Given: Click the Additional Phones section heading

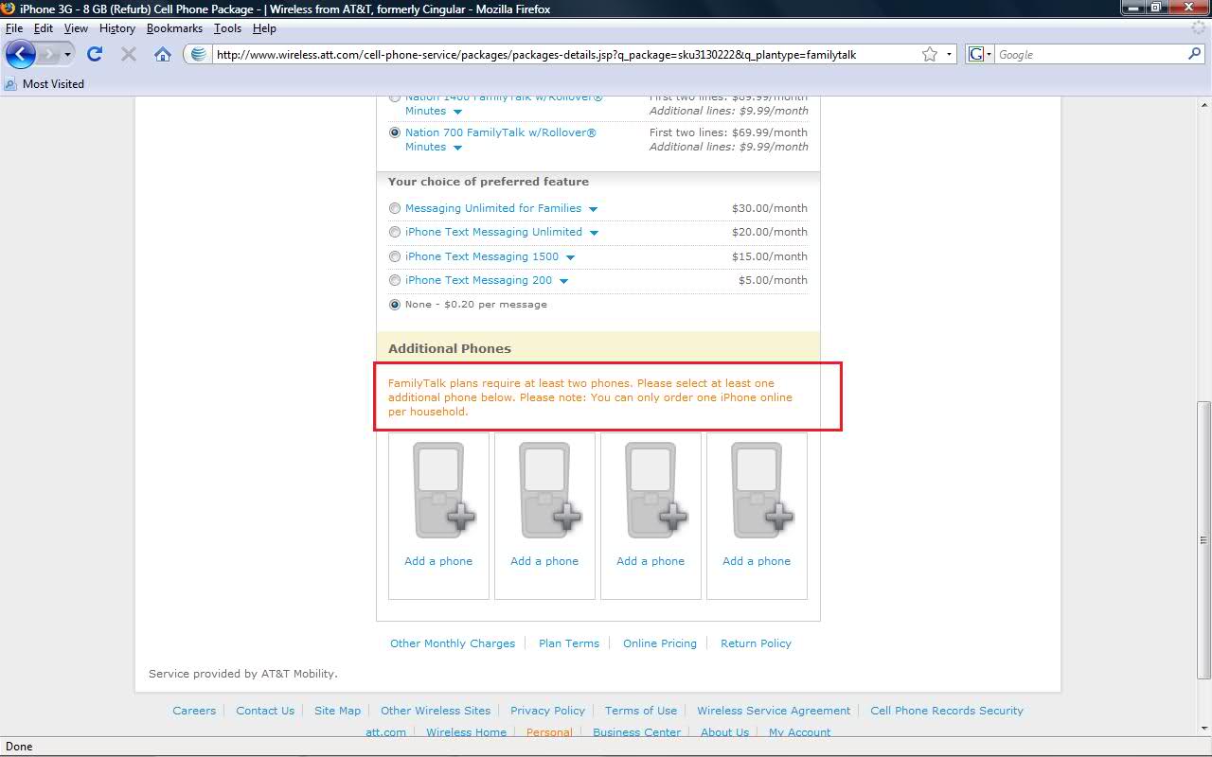Looking at the screenshot, I should pyautogui.click(x=450, y=348).
